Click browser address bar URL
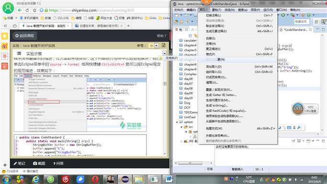 coord(91,10)
